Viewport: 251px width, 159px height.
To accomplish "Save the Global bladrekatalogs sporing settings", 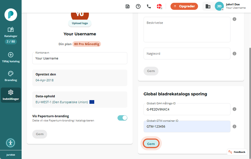I will click(151, 144).
